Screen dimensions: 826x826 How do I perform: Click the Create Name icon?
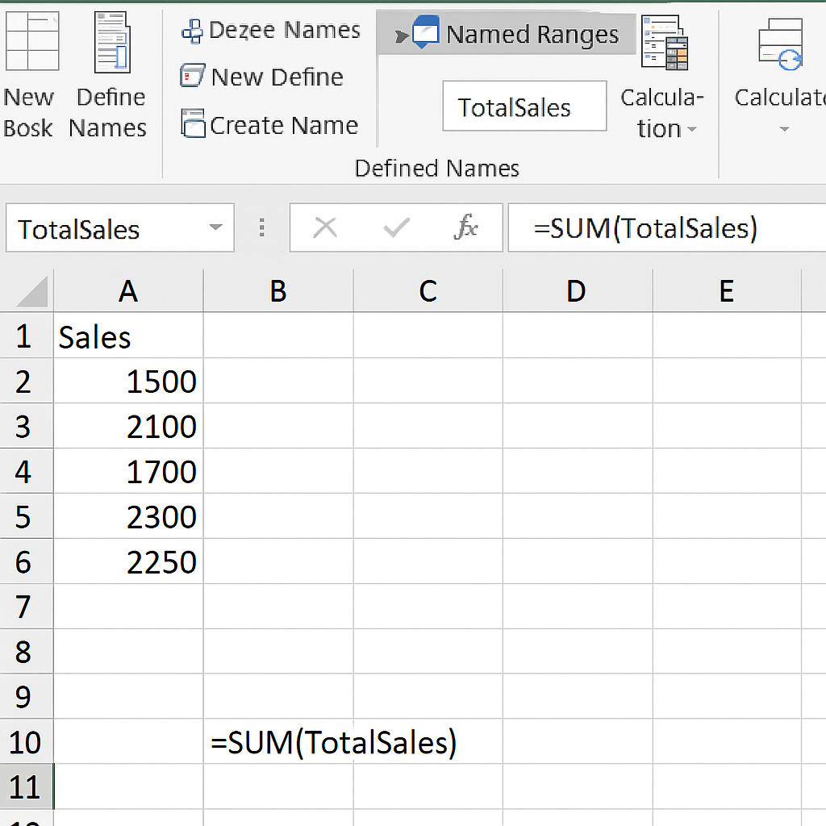(193, 123)
